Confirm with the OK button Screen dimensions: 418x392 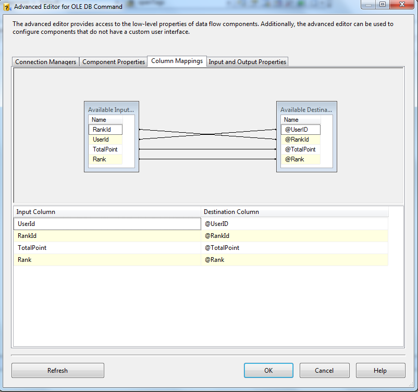point(268,371)
